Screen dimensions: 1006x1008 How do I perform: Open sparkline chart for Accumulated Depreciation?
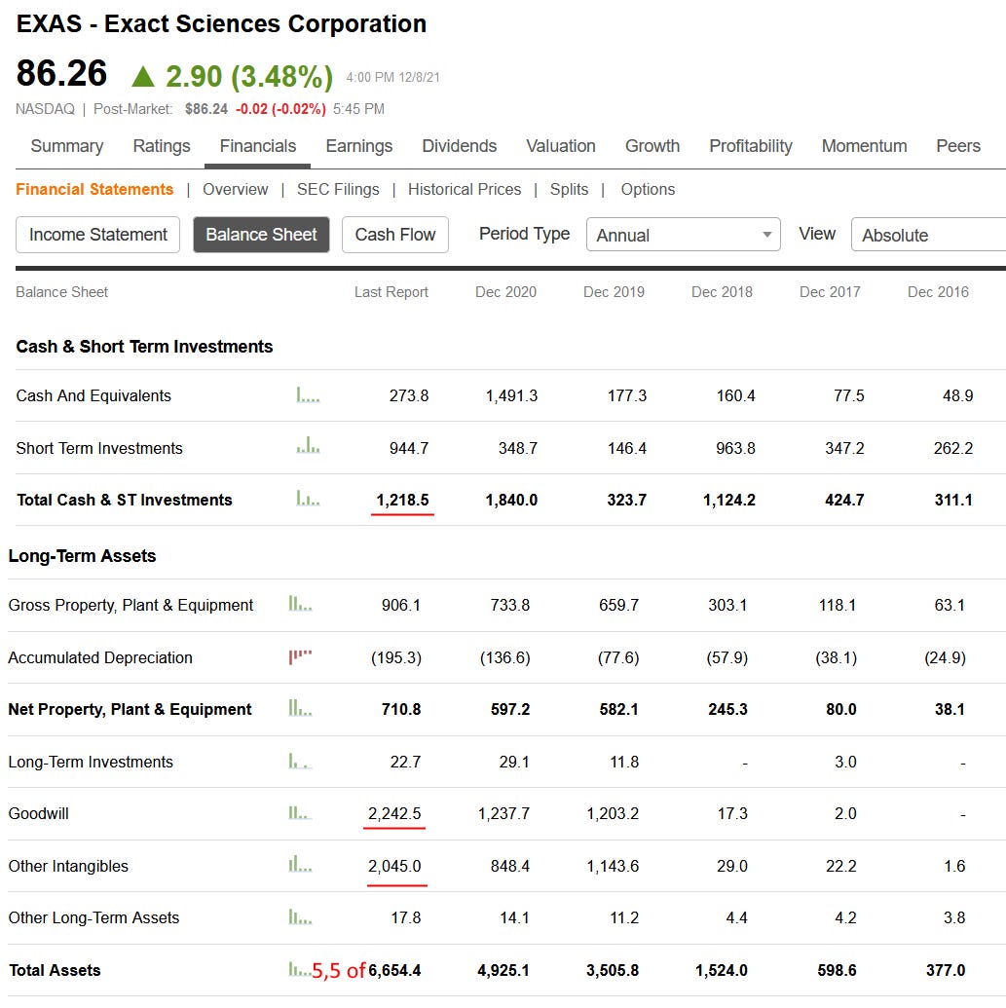click(300, 656)
